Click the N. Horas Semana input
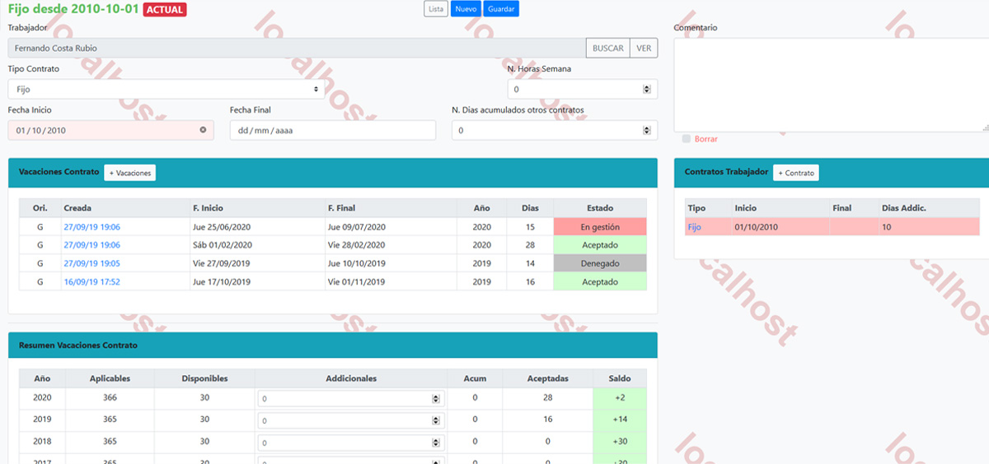989x464 pixels. 583,89
